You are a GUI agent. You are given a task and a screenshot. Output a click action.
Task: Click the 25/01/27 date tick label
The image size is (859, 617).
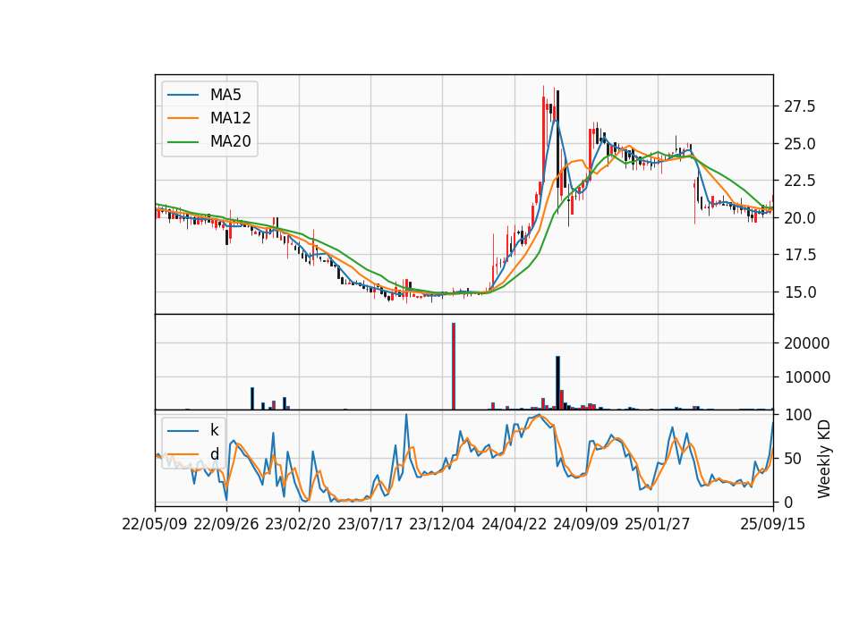658,525
